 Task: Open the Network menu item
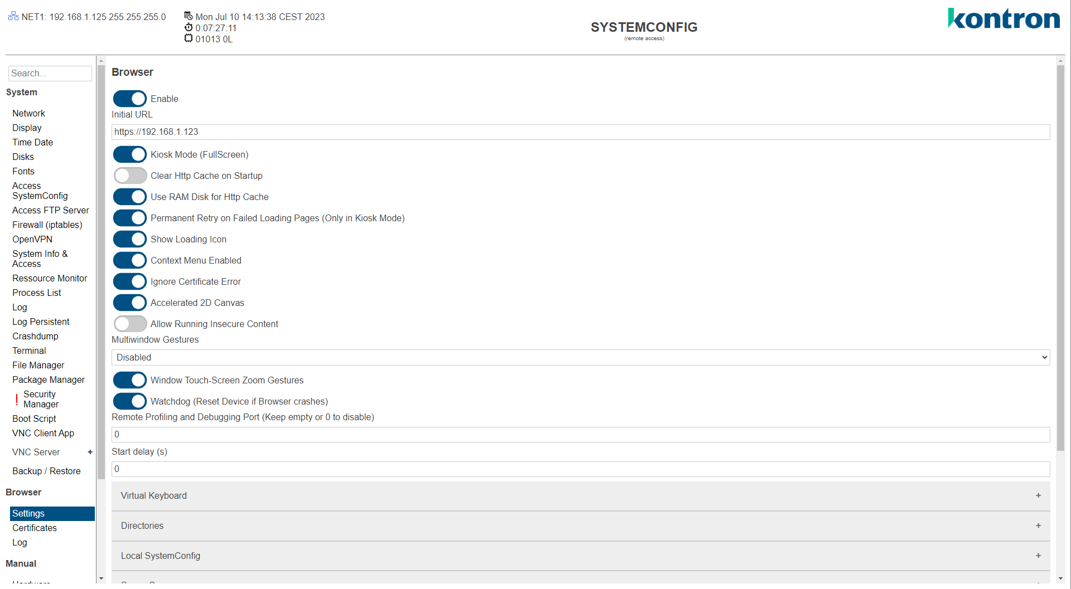click(28, 113)
